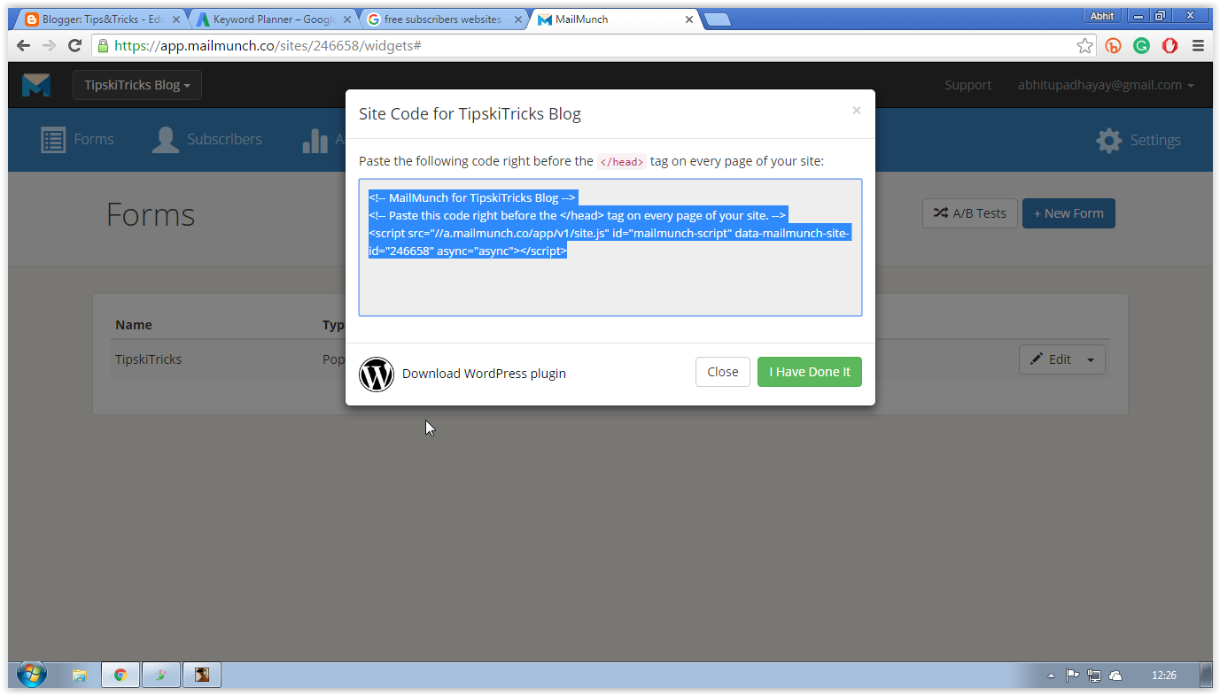Click the Edit button for TipskiTricks
The width and height of the screenshot is (1220, 695).
[x=1050, y=359]
